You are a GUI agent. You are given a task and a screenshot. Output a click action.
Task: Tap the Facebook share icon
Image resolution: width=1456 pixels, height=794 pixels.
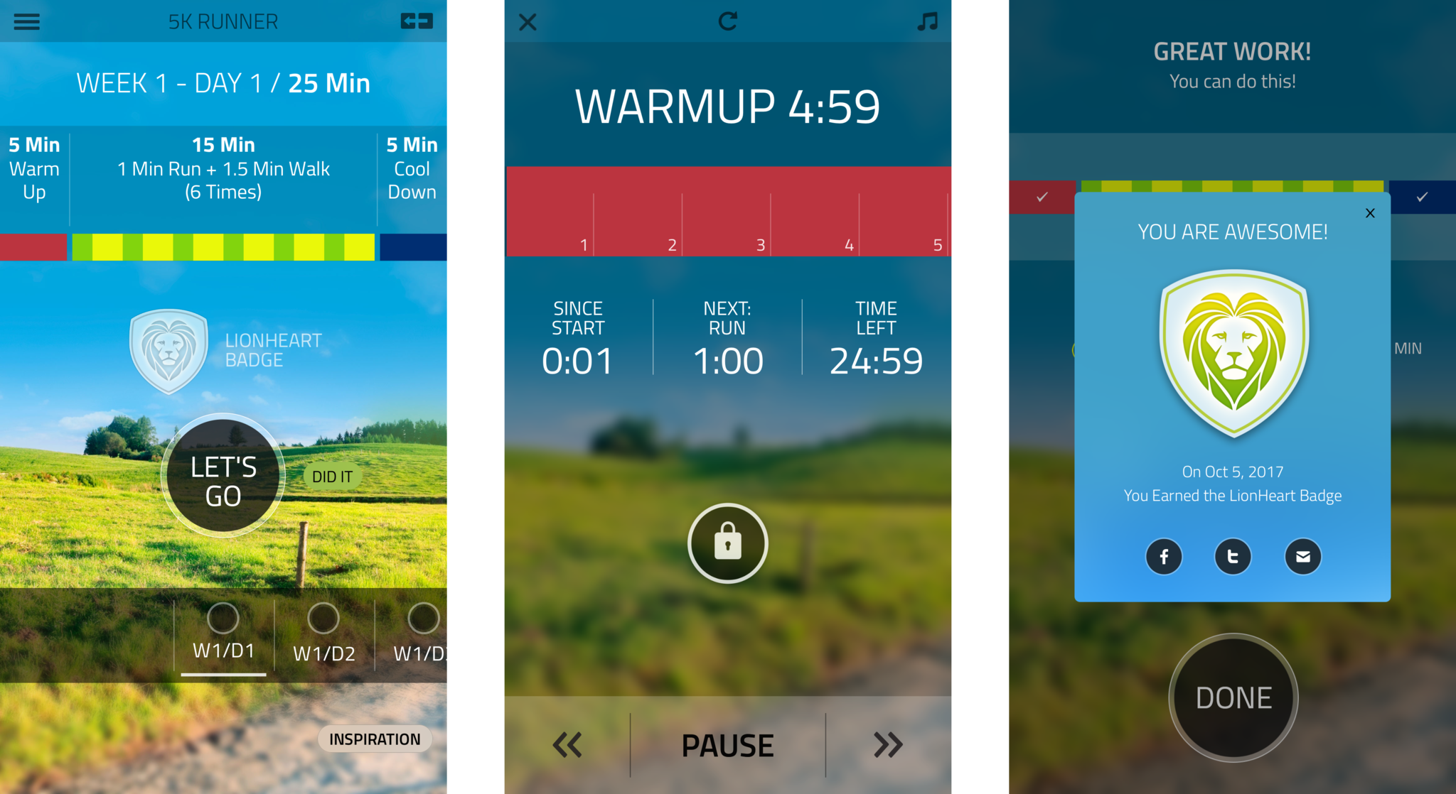(x=1165, y=558)
